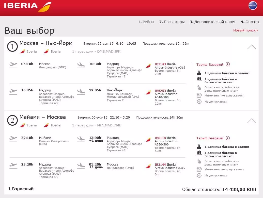The image size is (263, 198).
Task: Click departure plane icon at 23:20h
Action: click(x=13, y=166)
